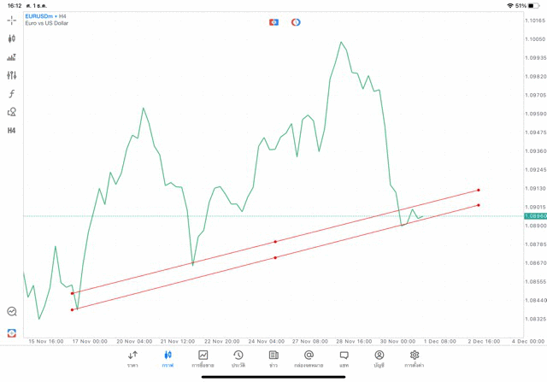Tap the current price label 1.08960
This screenshot has height=382, width=547.
pyautogui.click(x=535, y=216)
